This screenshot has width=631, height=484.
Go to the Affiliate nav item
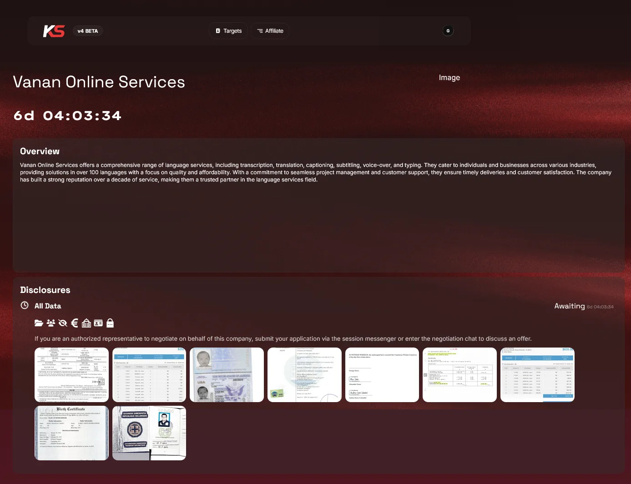tap(270, 31)
